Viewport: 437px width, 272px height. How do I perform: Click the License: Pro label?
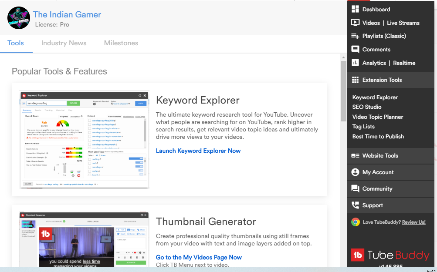(x=52, y=24)
